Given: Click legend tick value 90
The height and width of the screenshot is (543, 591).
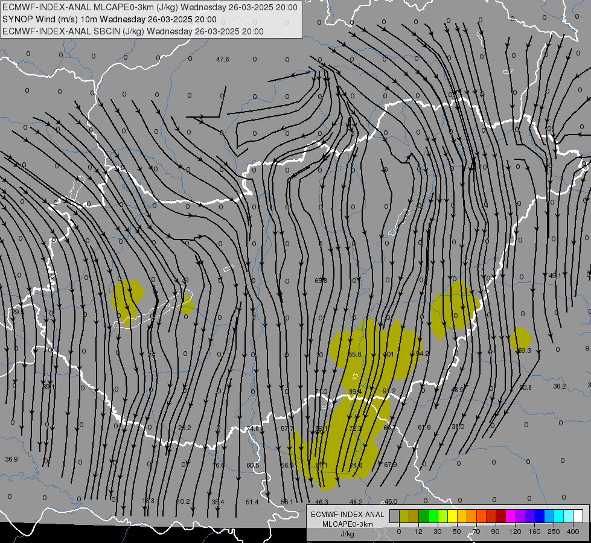Looking at the screenshot, I should click(x=495, y=532).
